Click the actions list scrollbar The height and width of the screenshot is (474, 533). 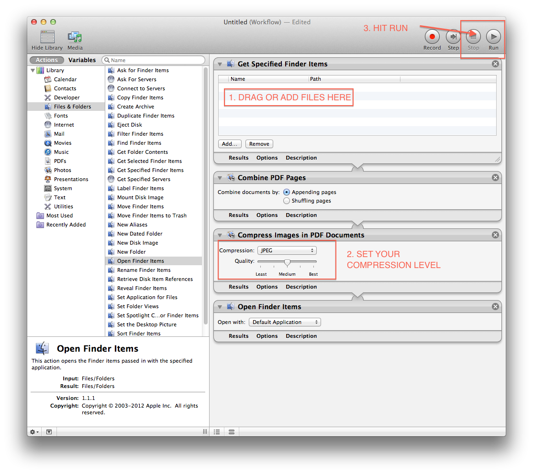click(x=206, y=196)
